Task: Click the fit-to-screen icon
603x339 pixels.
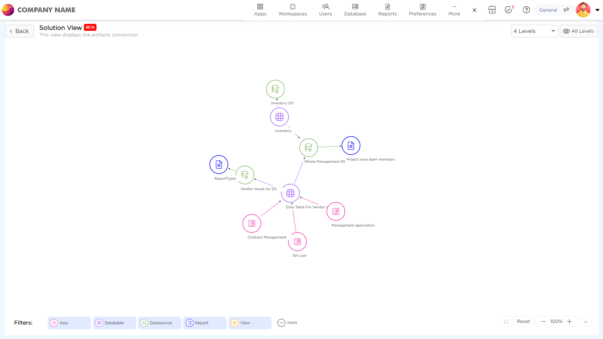Action: pyautogui.click(x=506, y=321)
